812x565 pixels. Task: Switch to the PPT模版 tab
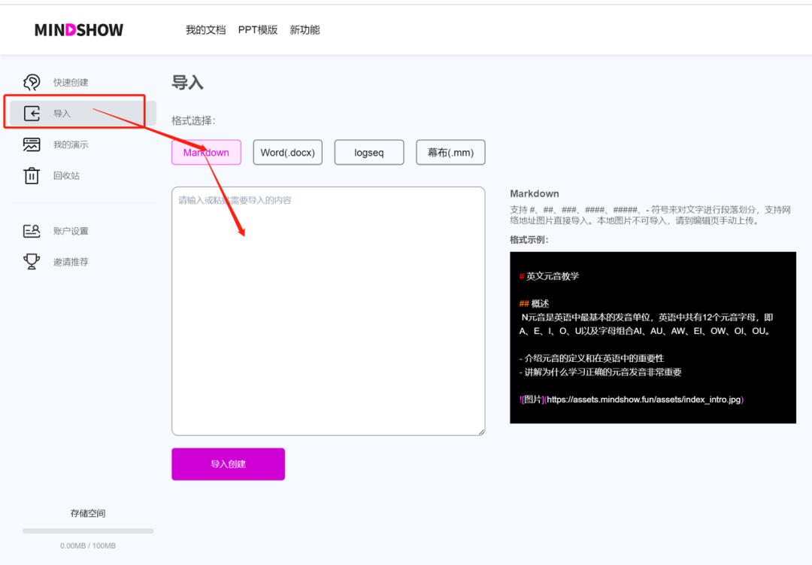click(x=258, y=29)
